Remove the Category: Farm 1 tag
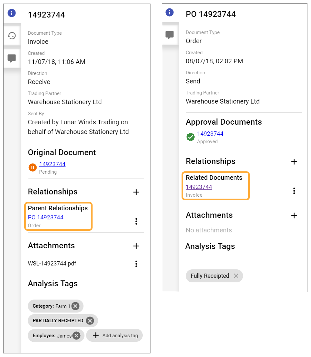The height and width of the screenshot is (357, 311). [75, 306]
